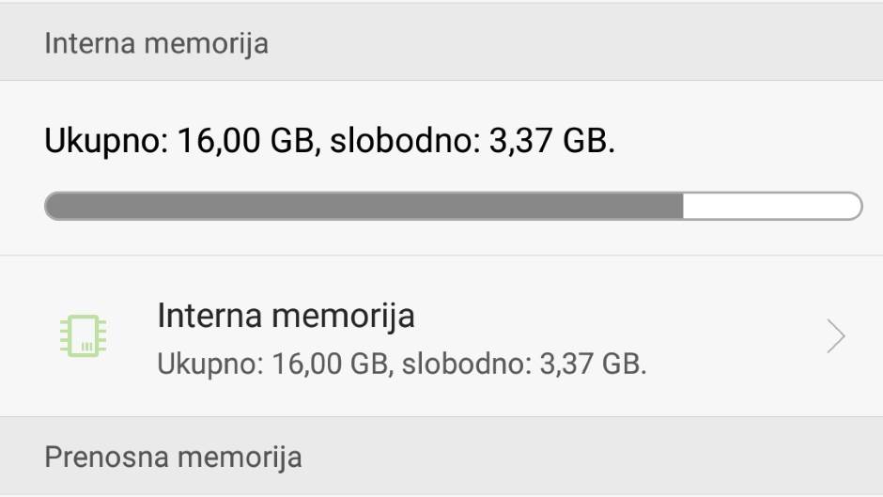Click the bold 16,00 GB total value
This screenshot has width=883, height=497.
point(239,142)
